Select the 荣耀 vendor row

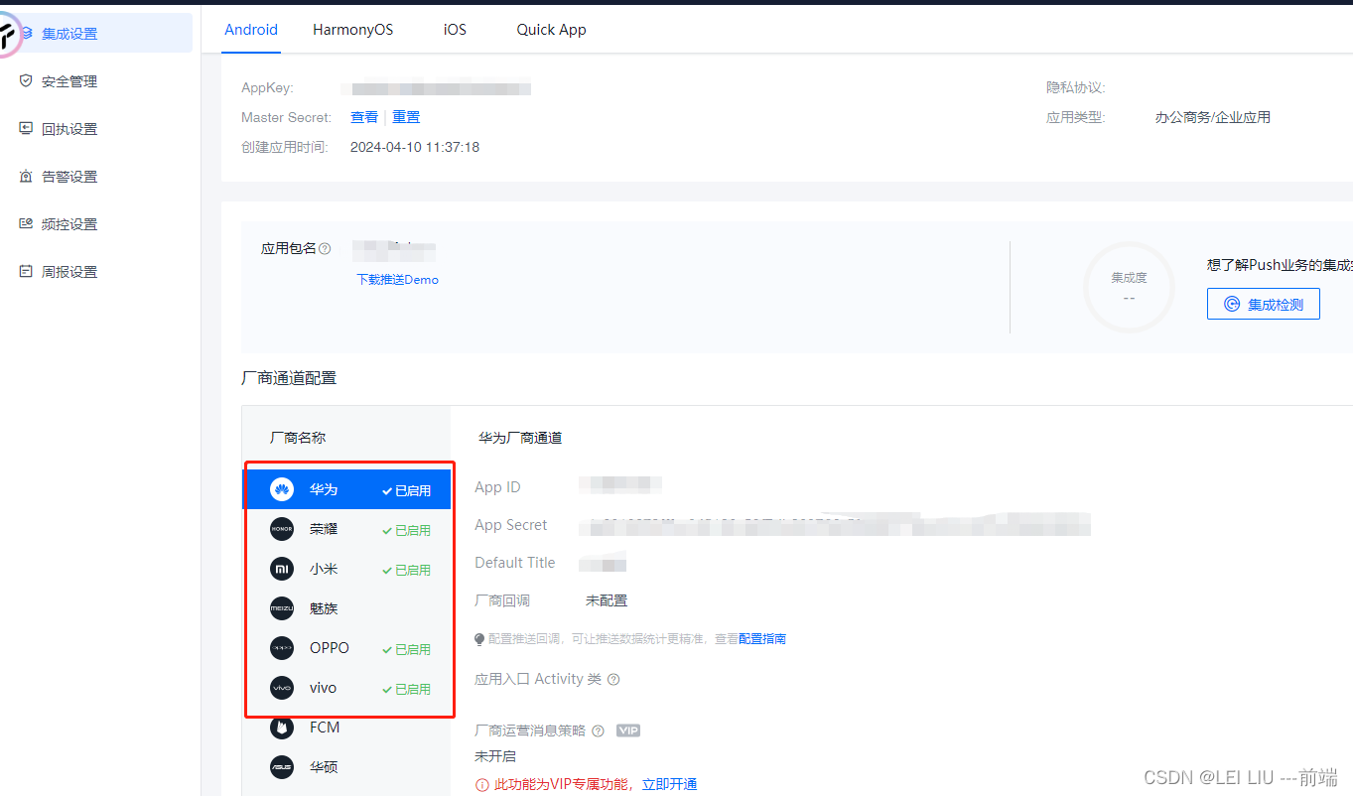[348, 530]
